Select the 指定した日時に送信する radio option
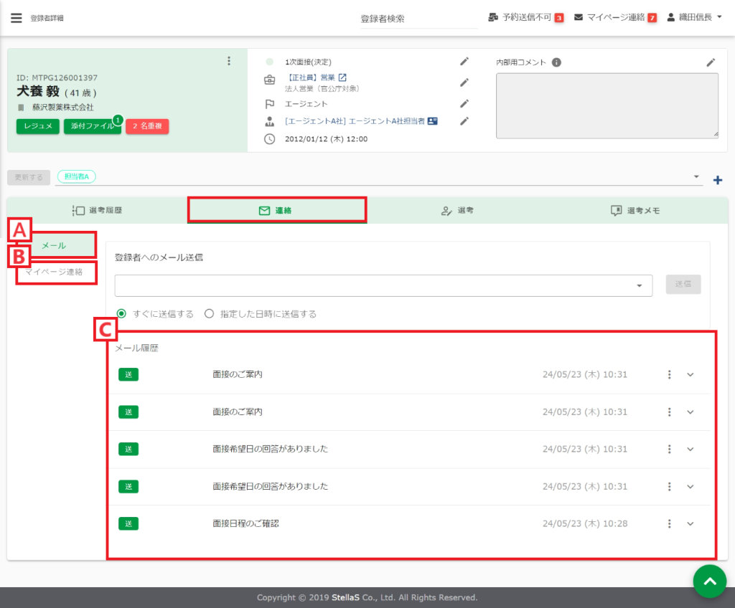 (x=210, y=313)
